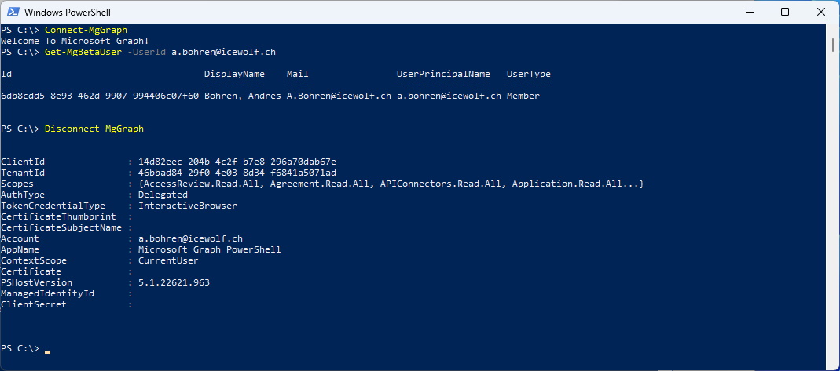This screenshot has height=371, width=840.
Task: Click the Scopes value list
Action: [x=391, y=184]
